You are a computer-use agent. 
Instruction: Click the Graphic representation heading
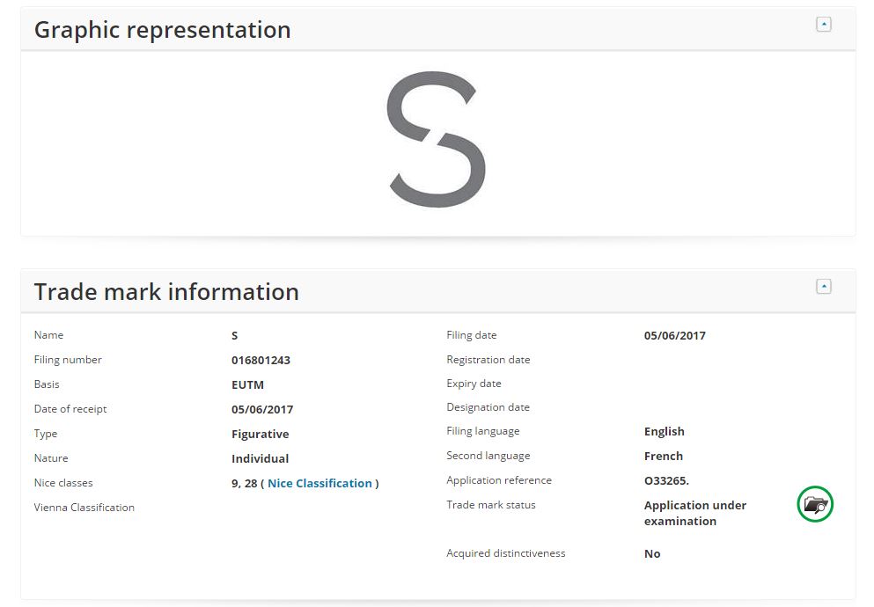(x=162, y=30)
